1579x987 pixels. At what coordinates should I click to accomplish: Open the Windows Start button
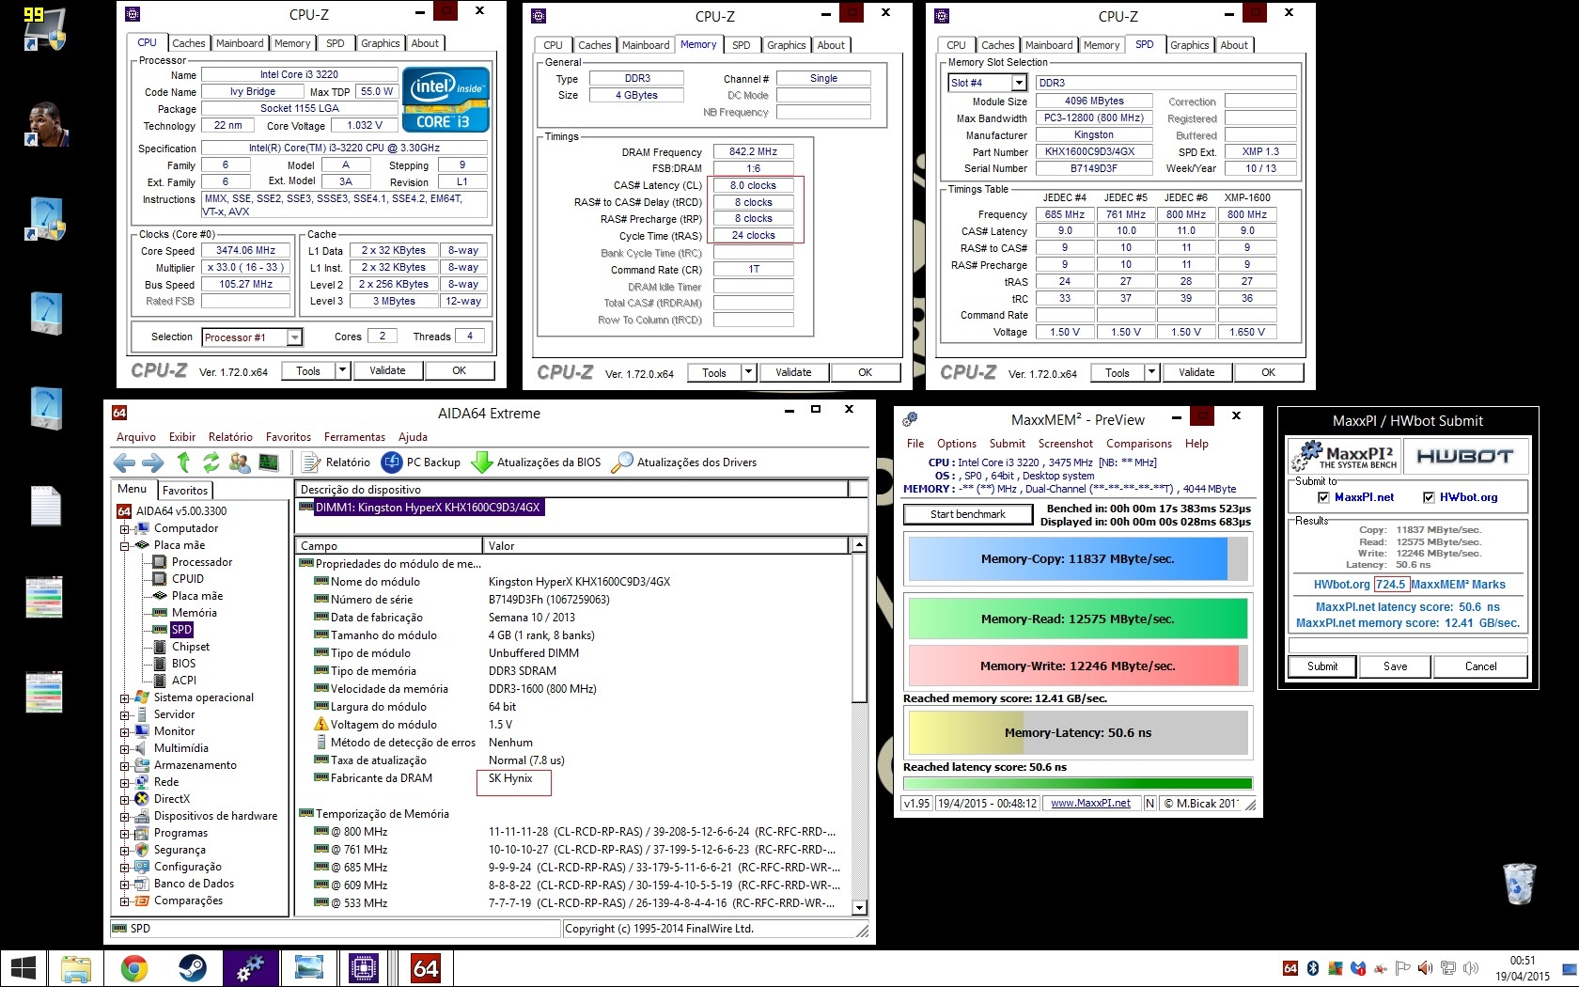[23, 968]
